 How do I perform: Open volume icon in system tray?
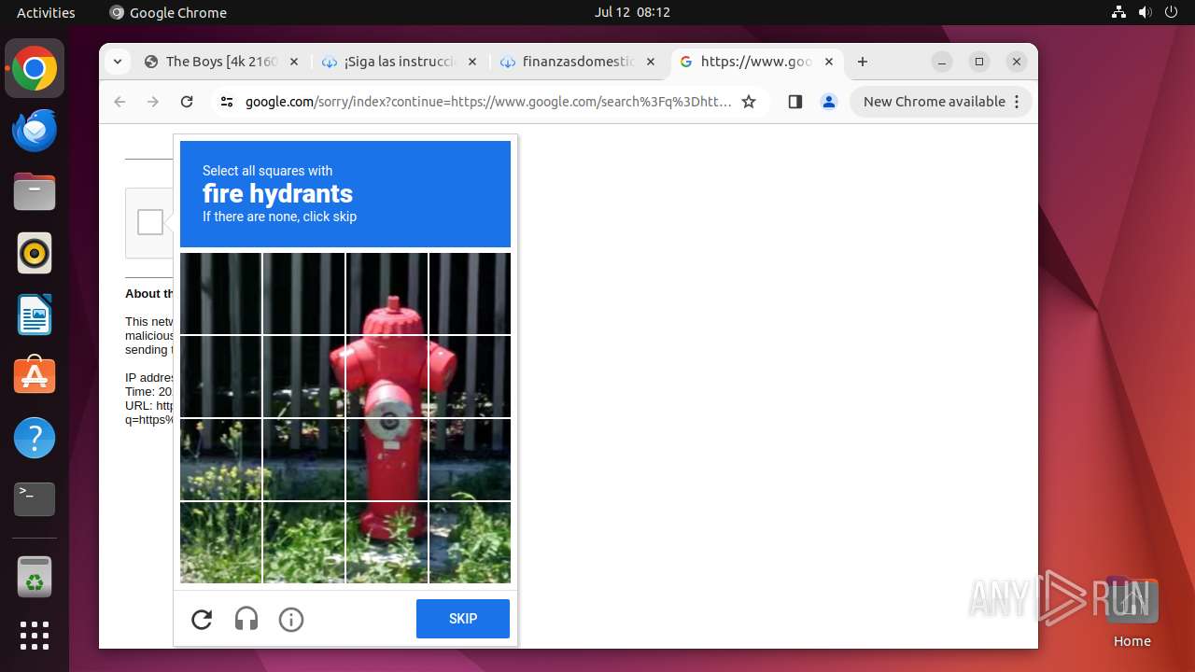(x=1145, y=12)
